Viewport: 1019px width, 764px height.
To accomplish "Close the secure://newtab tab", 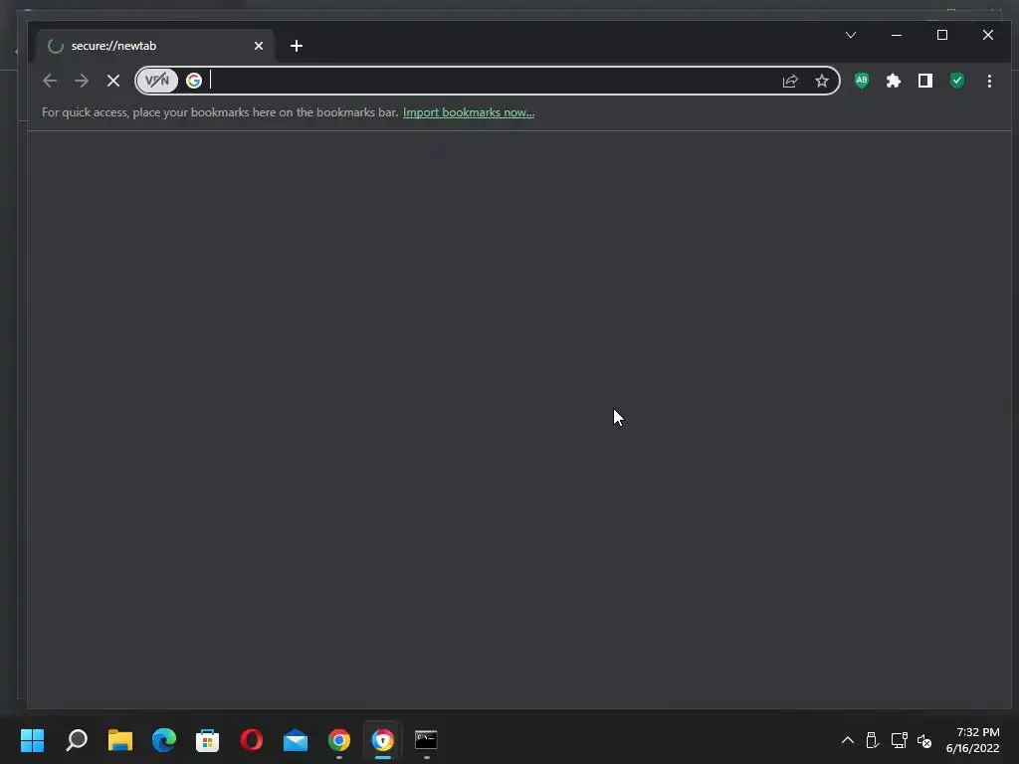I will click(x=259, y=46).
